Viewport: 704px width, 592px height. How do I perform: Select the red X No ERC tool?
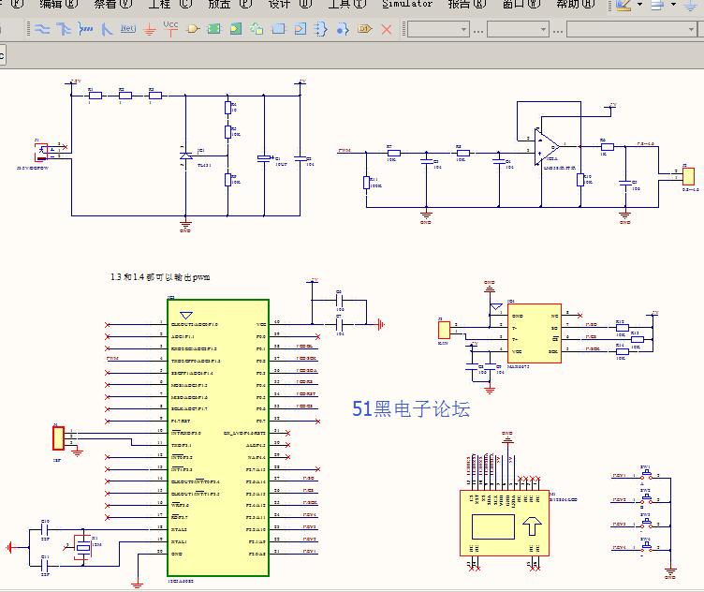(387, 29)
